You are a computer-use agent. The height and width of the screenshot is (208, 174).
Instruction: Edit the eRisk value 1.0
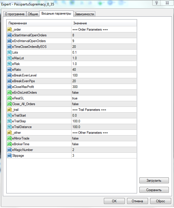(104, 64)
